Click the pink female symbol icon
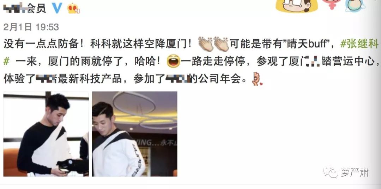This screenshot has height=189, width=381. pos(331,4)
